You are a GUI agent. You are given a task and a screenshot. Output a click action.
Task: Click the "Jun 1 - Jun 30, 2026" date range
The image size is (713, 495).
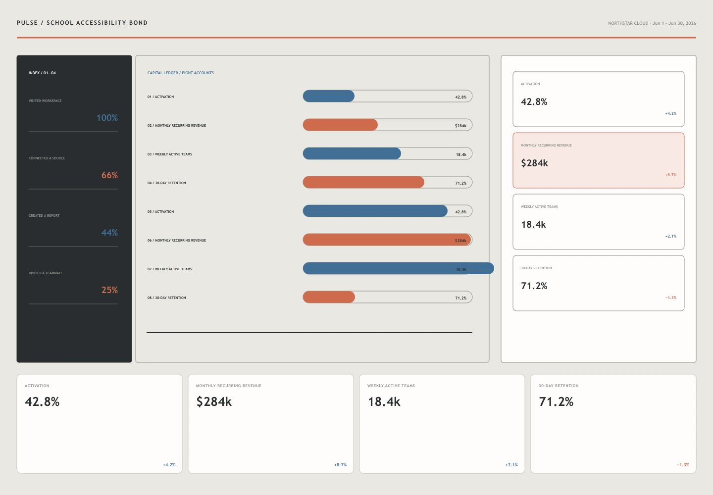coord(674,23)
